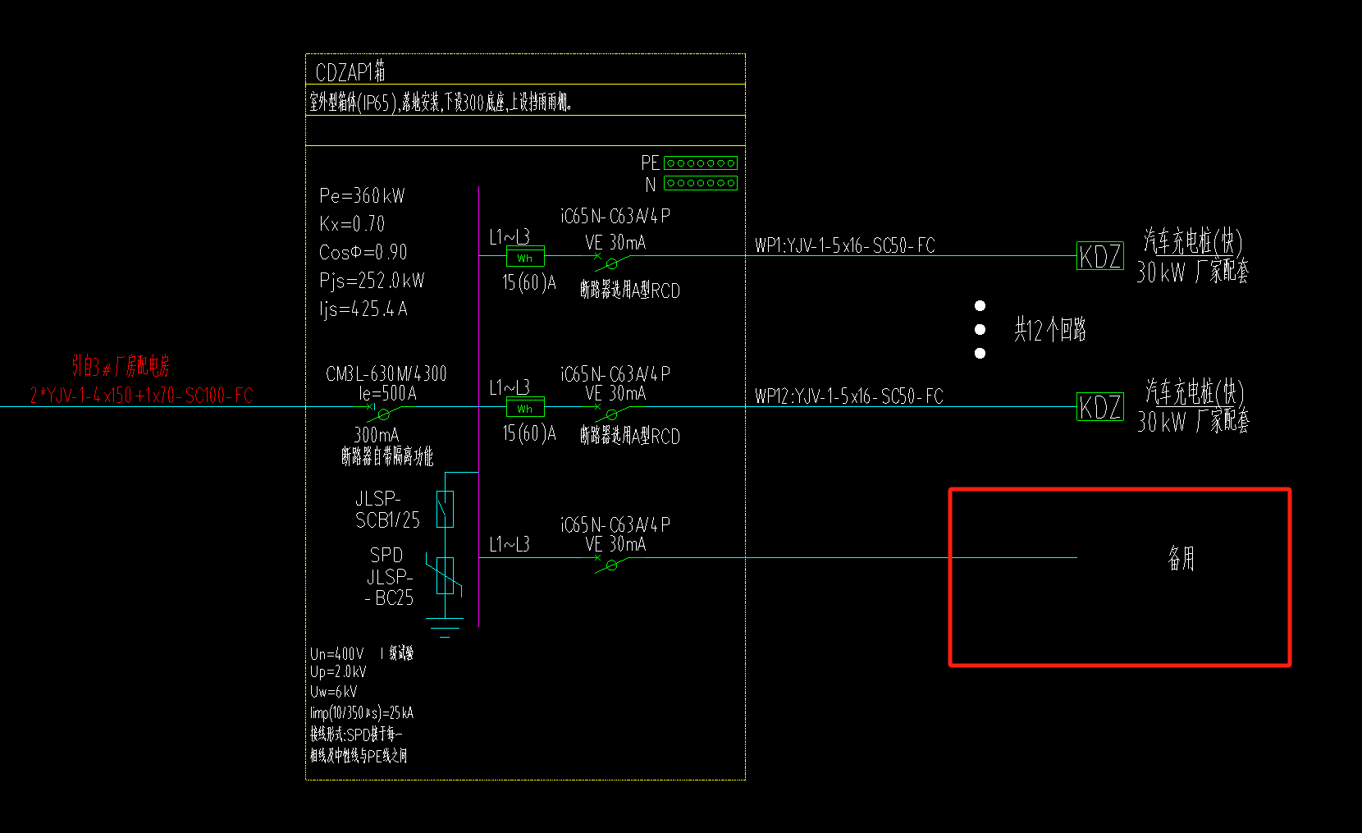The width and height of the screenshot is (1362, 833).
Task: Click VE 30mA on the WP12 circuit
Action: tap(615, 394)
